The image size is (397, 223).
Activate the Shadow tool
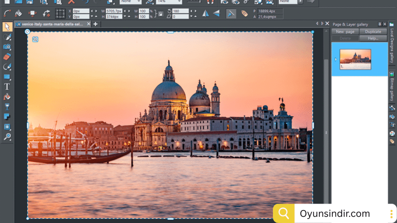(x=7, y=117)
